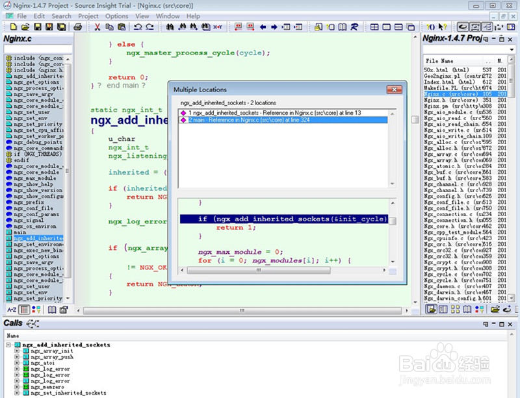Collapse ngx_add_inherited_sockets tree node

pos(8,345)
